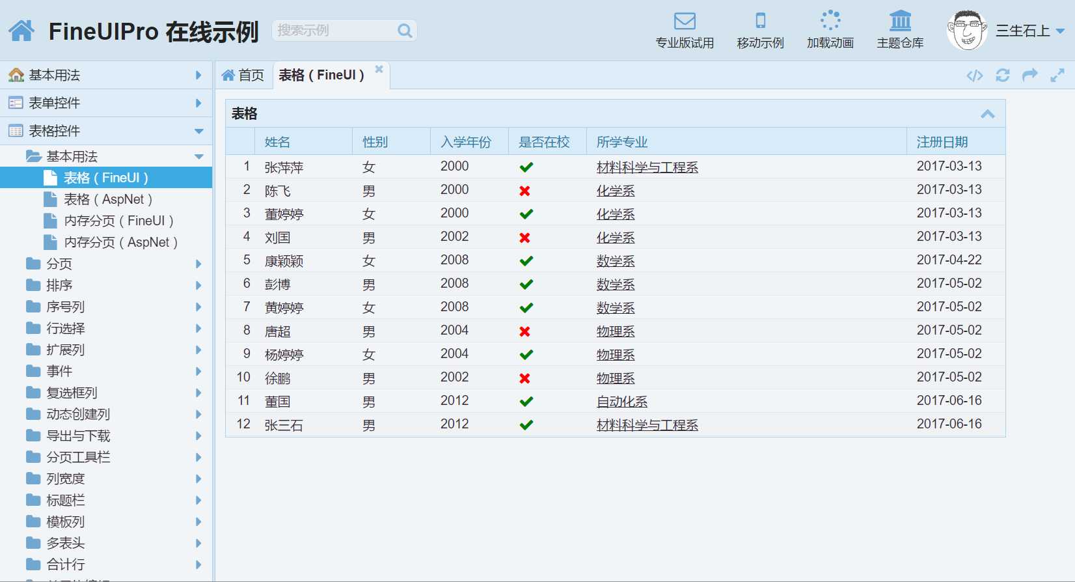The image size is (1075, 582).
Task: Switch to the 首页 tab
Action: [x=243, y=76]
